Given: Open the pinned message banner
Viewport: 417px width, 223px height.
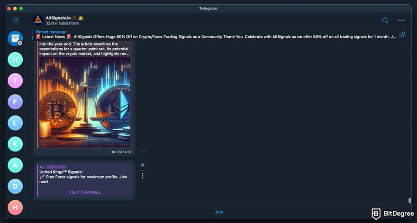Looking at the screenshot, I should 216,34.
